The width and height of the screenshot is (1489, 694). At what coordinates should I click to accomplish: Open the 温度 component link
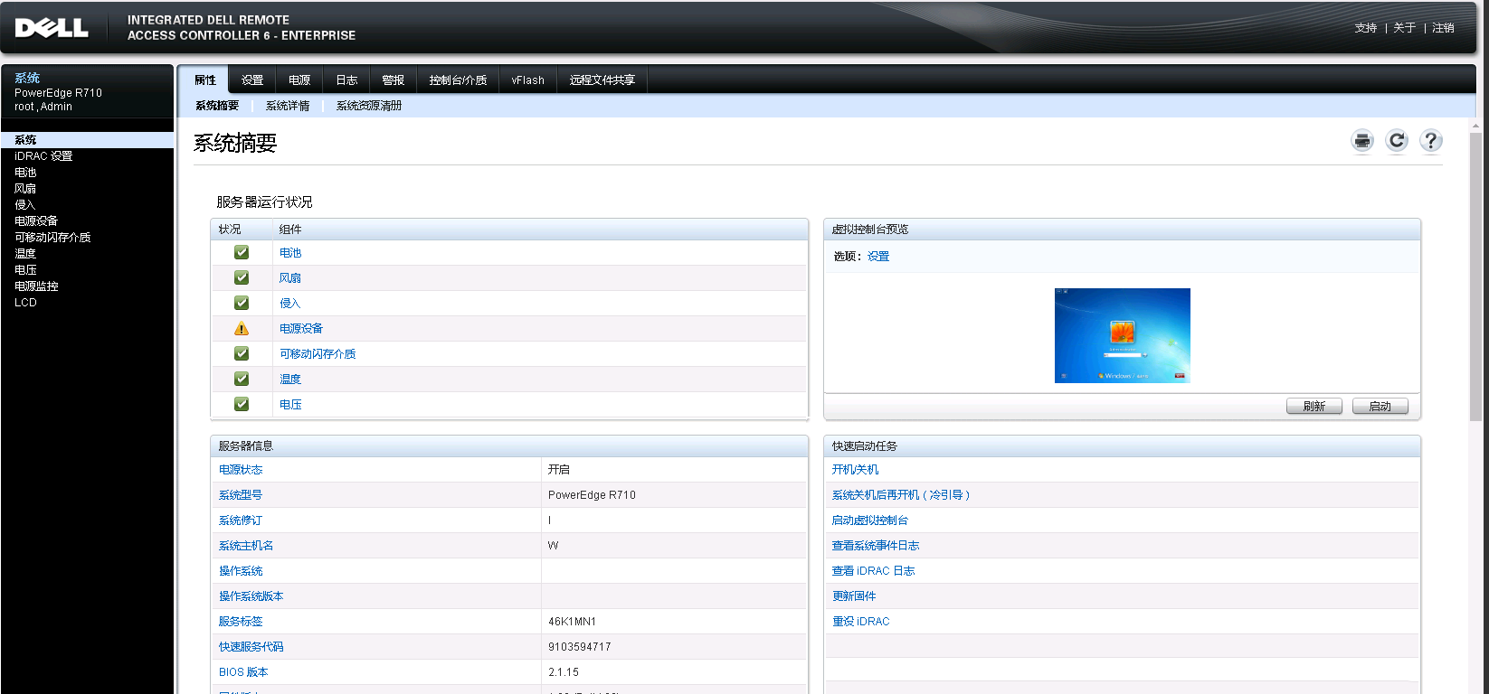[x=290, y=380]
